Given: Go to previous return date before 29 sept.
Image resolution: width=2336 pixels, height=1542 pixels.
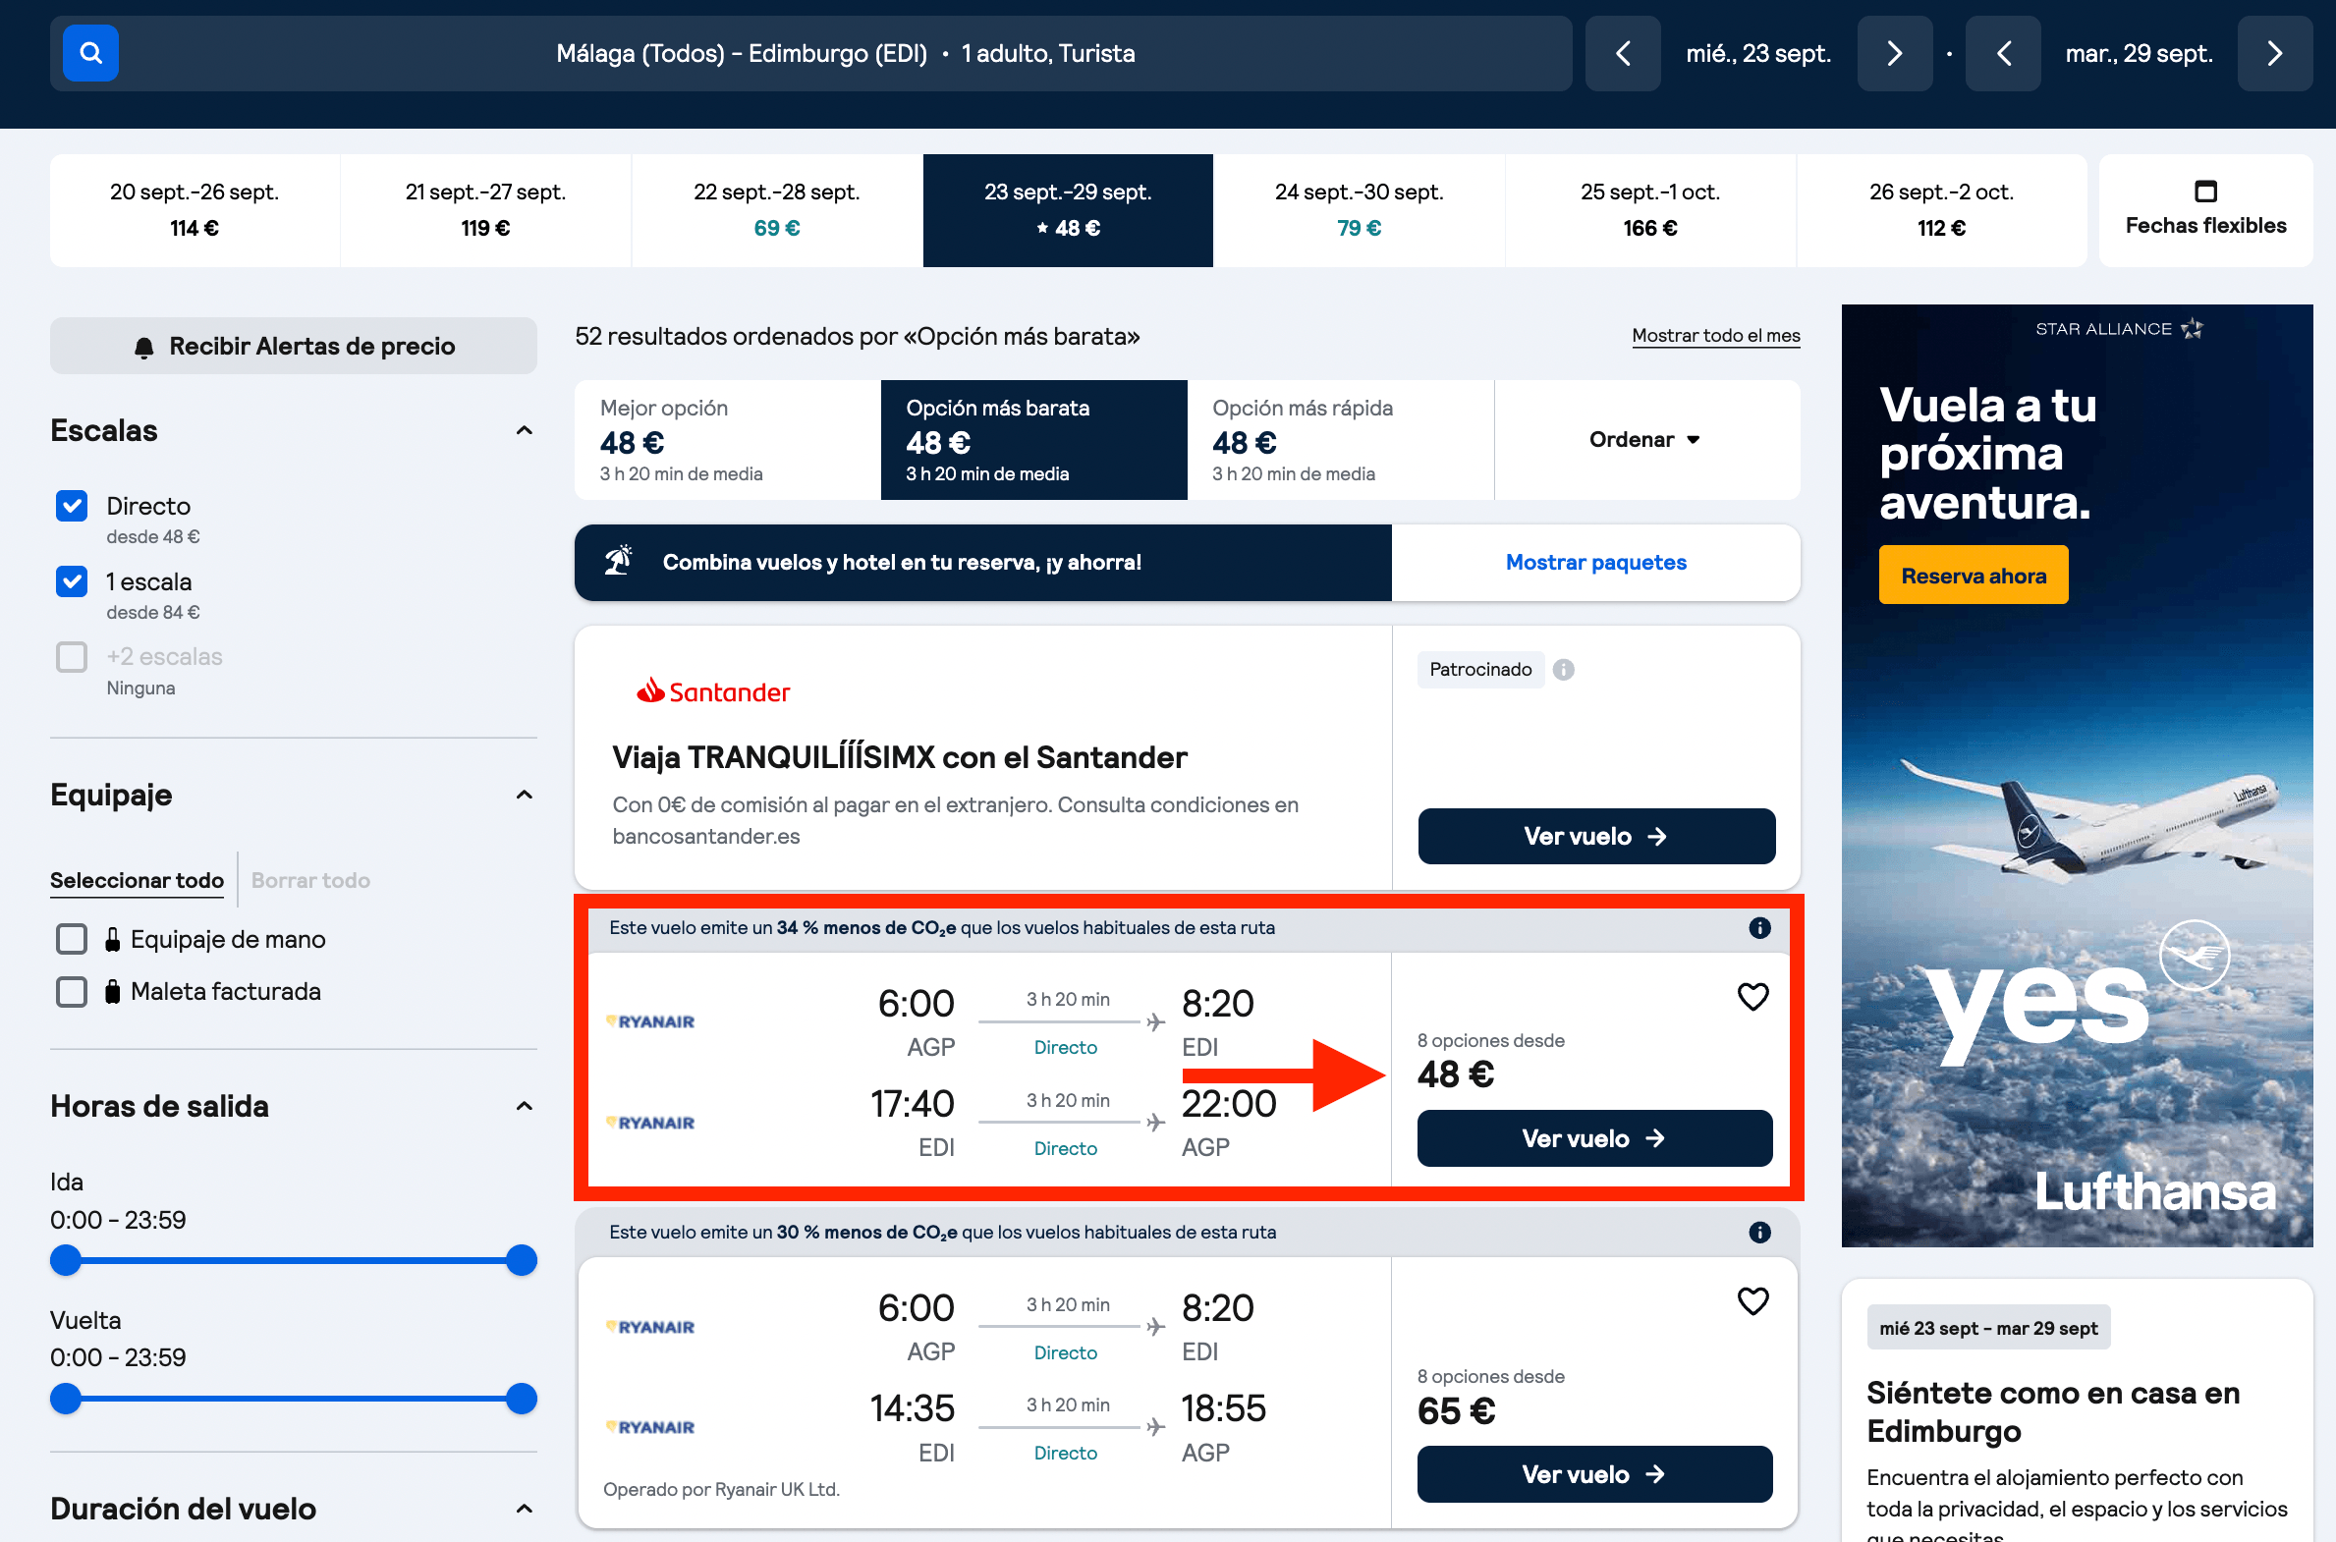Looking at the screenshot, I should click(x=2003, y=53).
